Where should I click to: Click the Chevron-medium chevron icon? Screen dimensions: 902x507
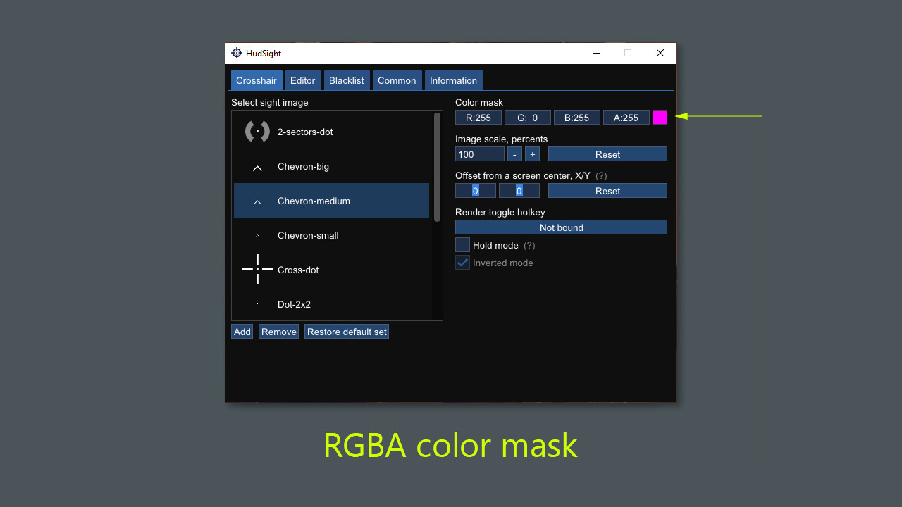click(257, 201)
